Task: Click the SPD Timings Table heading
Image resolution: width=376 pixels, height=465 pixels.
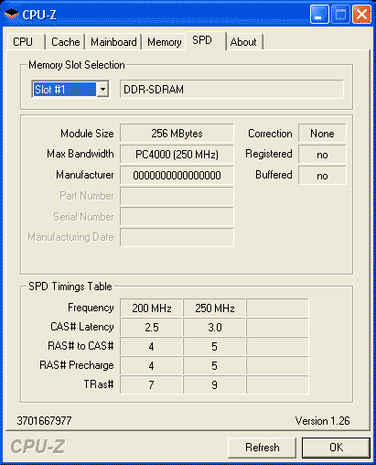Action: [70, 287]
